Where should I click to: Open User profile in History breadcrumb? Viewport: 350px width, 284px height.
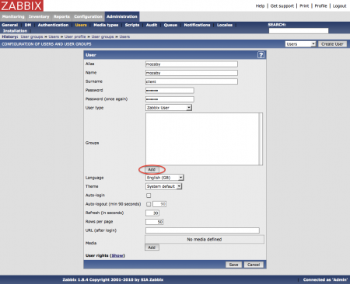click(x=75, y=36)
